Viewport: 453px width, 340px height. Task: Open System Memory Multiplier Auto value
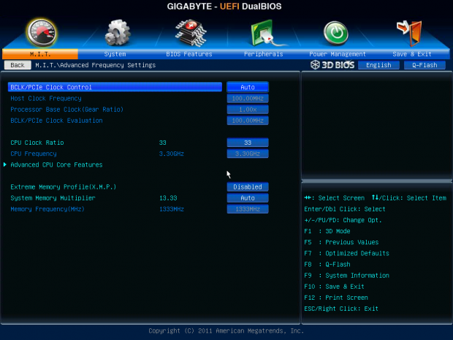tap(248, 197)
